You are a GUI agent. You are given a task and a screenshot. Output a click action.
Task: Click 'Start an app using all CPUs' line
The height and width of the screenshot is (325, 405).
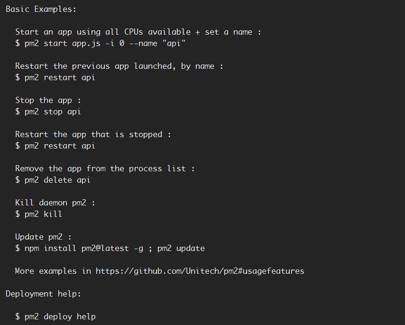tap(138, 32)
